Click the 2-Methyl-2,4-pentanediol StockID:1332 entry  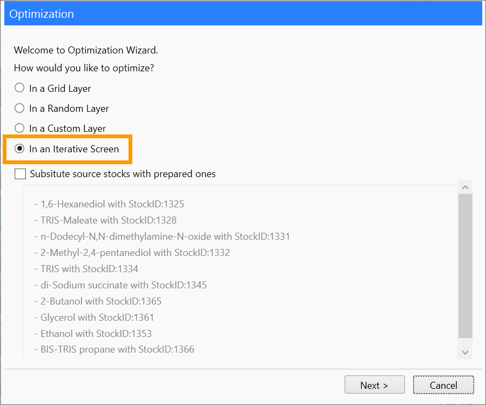click(x=135, y=253)
